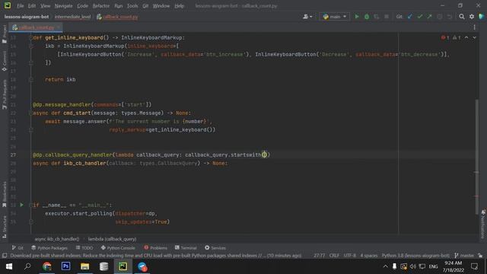487x274 pixels.
Task: Commit changes with the green checkmark icon
Action: coord(420,17)
